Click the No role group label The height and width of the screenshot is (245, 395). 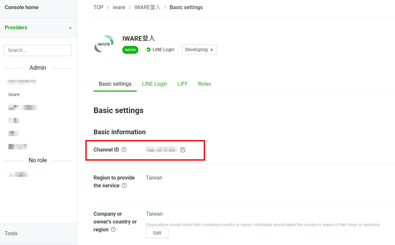[x=38, y=160]
